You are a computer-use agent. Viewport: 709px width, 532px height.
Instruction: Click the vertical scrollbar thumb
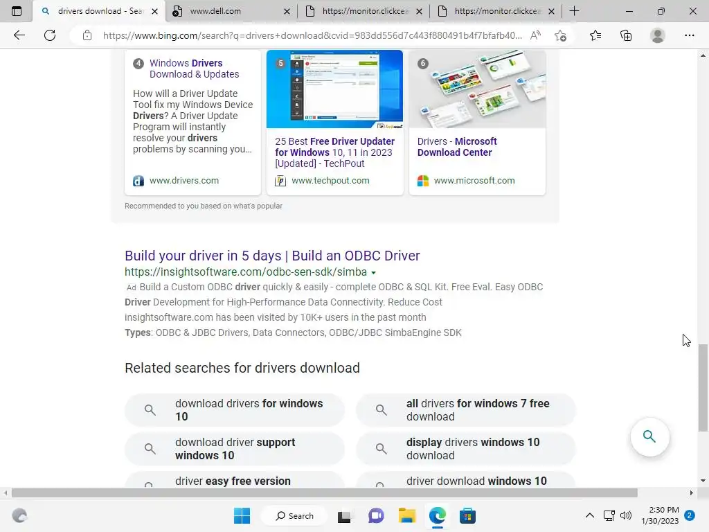coord(703,388)
